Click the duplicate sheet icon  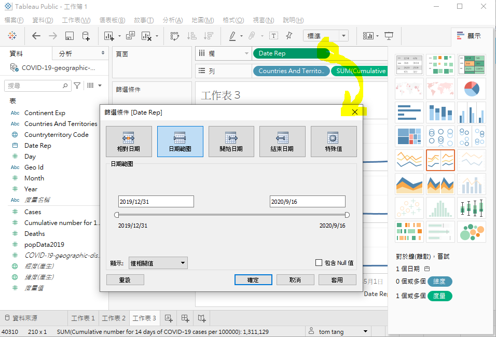[x=130, y=36]
